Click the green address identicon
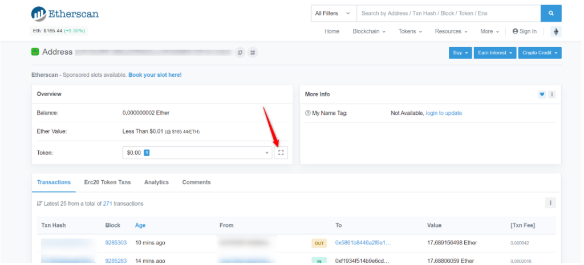The image size is (584, 265). click(35, 52)
